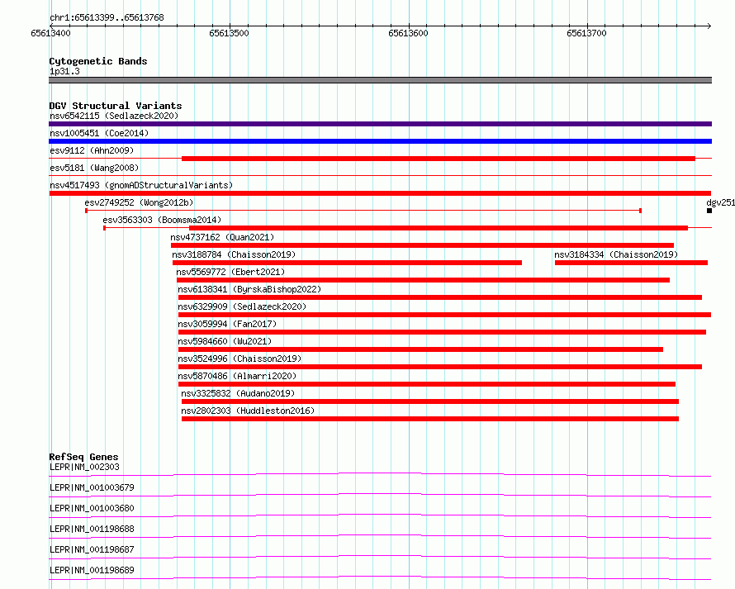Viewport: 735px width, 589px height.
Task: Click the chr1:65613399..65613768 region label
Action: [x=107, y=18]
